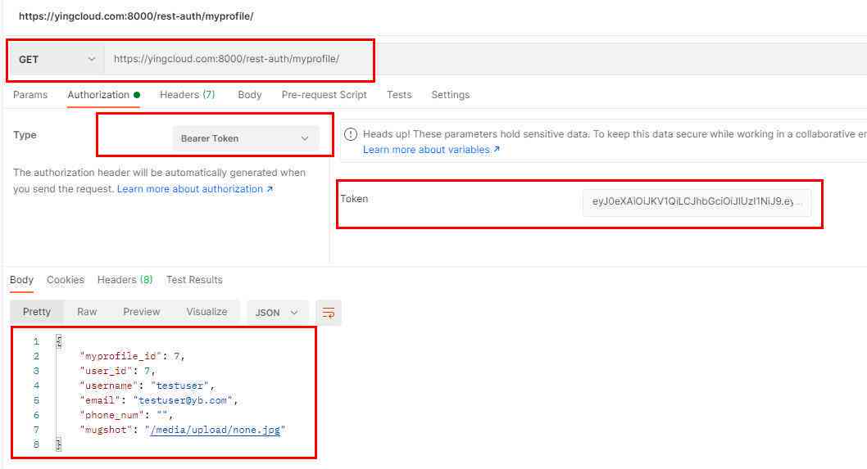Select the Authorization tab
Screen dimensions: 867x469
click(x=103, y=94)
